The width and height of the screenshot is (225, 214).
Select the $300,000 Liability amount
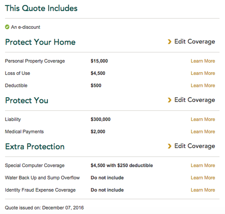pos(100,119)
